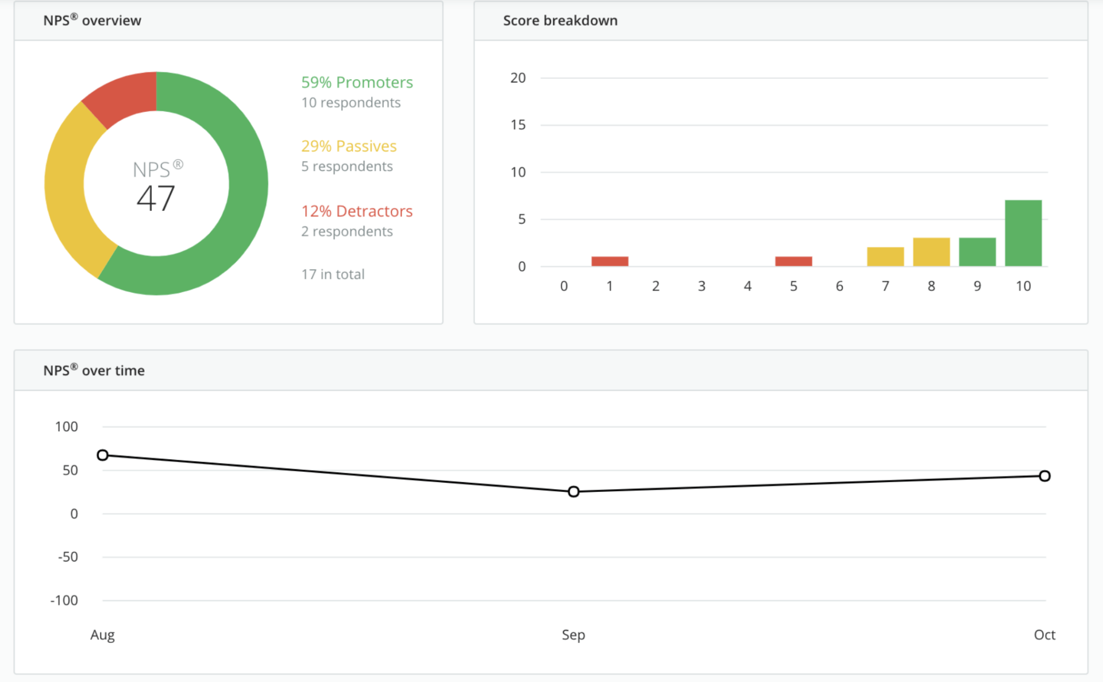Click the Sep data point on line chart
The width and height of the screenshot is (1103, 682).
(x=573, y=491)
